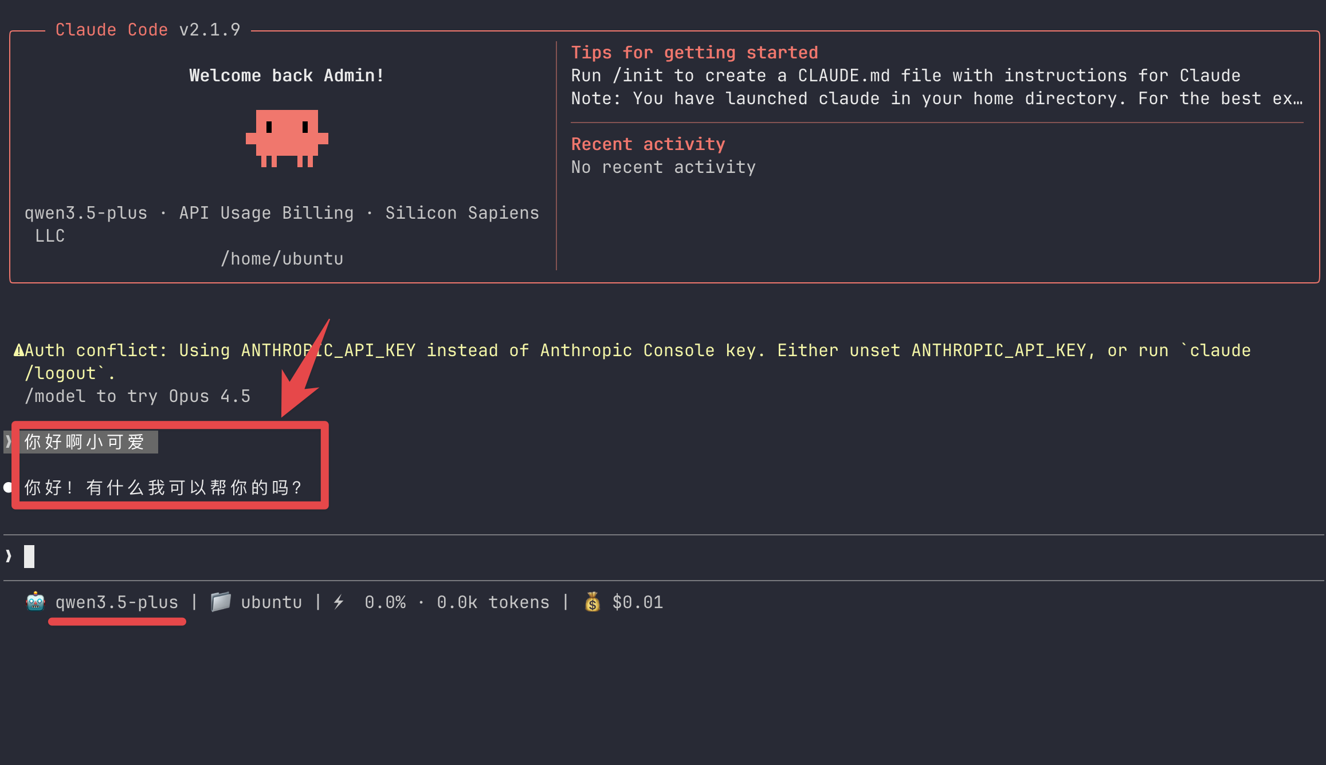Click the '/model to try Opus 4.5' hint
Viewport: 1326px width, 765px height.
[138, 396]
